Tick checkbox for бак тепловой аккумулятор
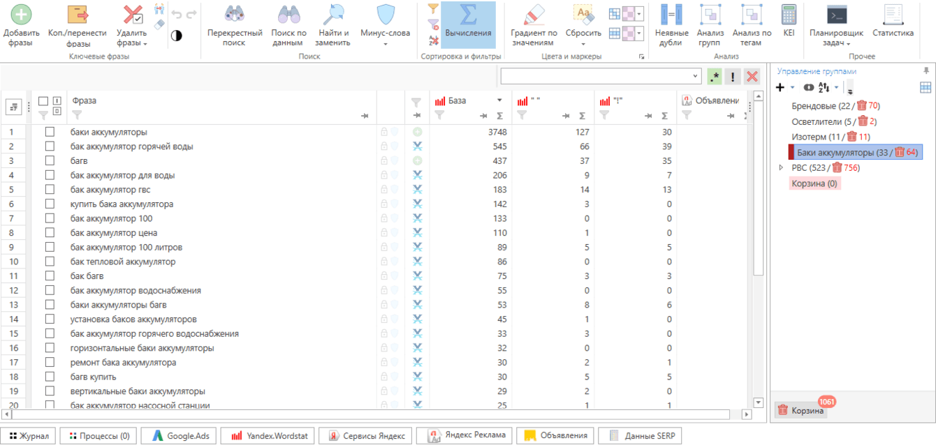This screenshot has height=445, width=936. pos(50,262)
